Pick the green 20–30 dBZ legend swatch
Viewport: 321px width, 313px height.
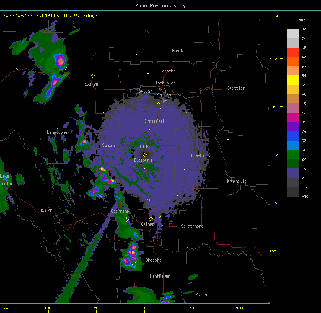point(293,155)
